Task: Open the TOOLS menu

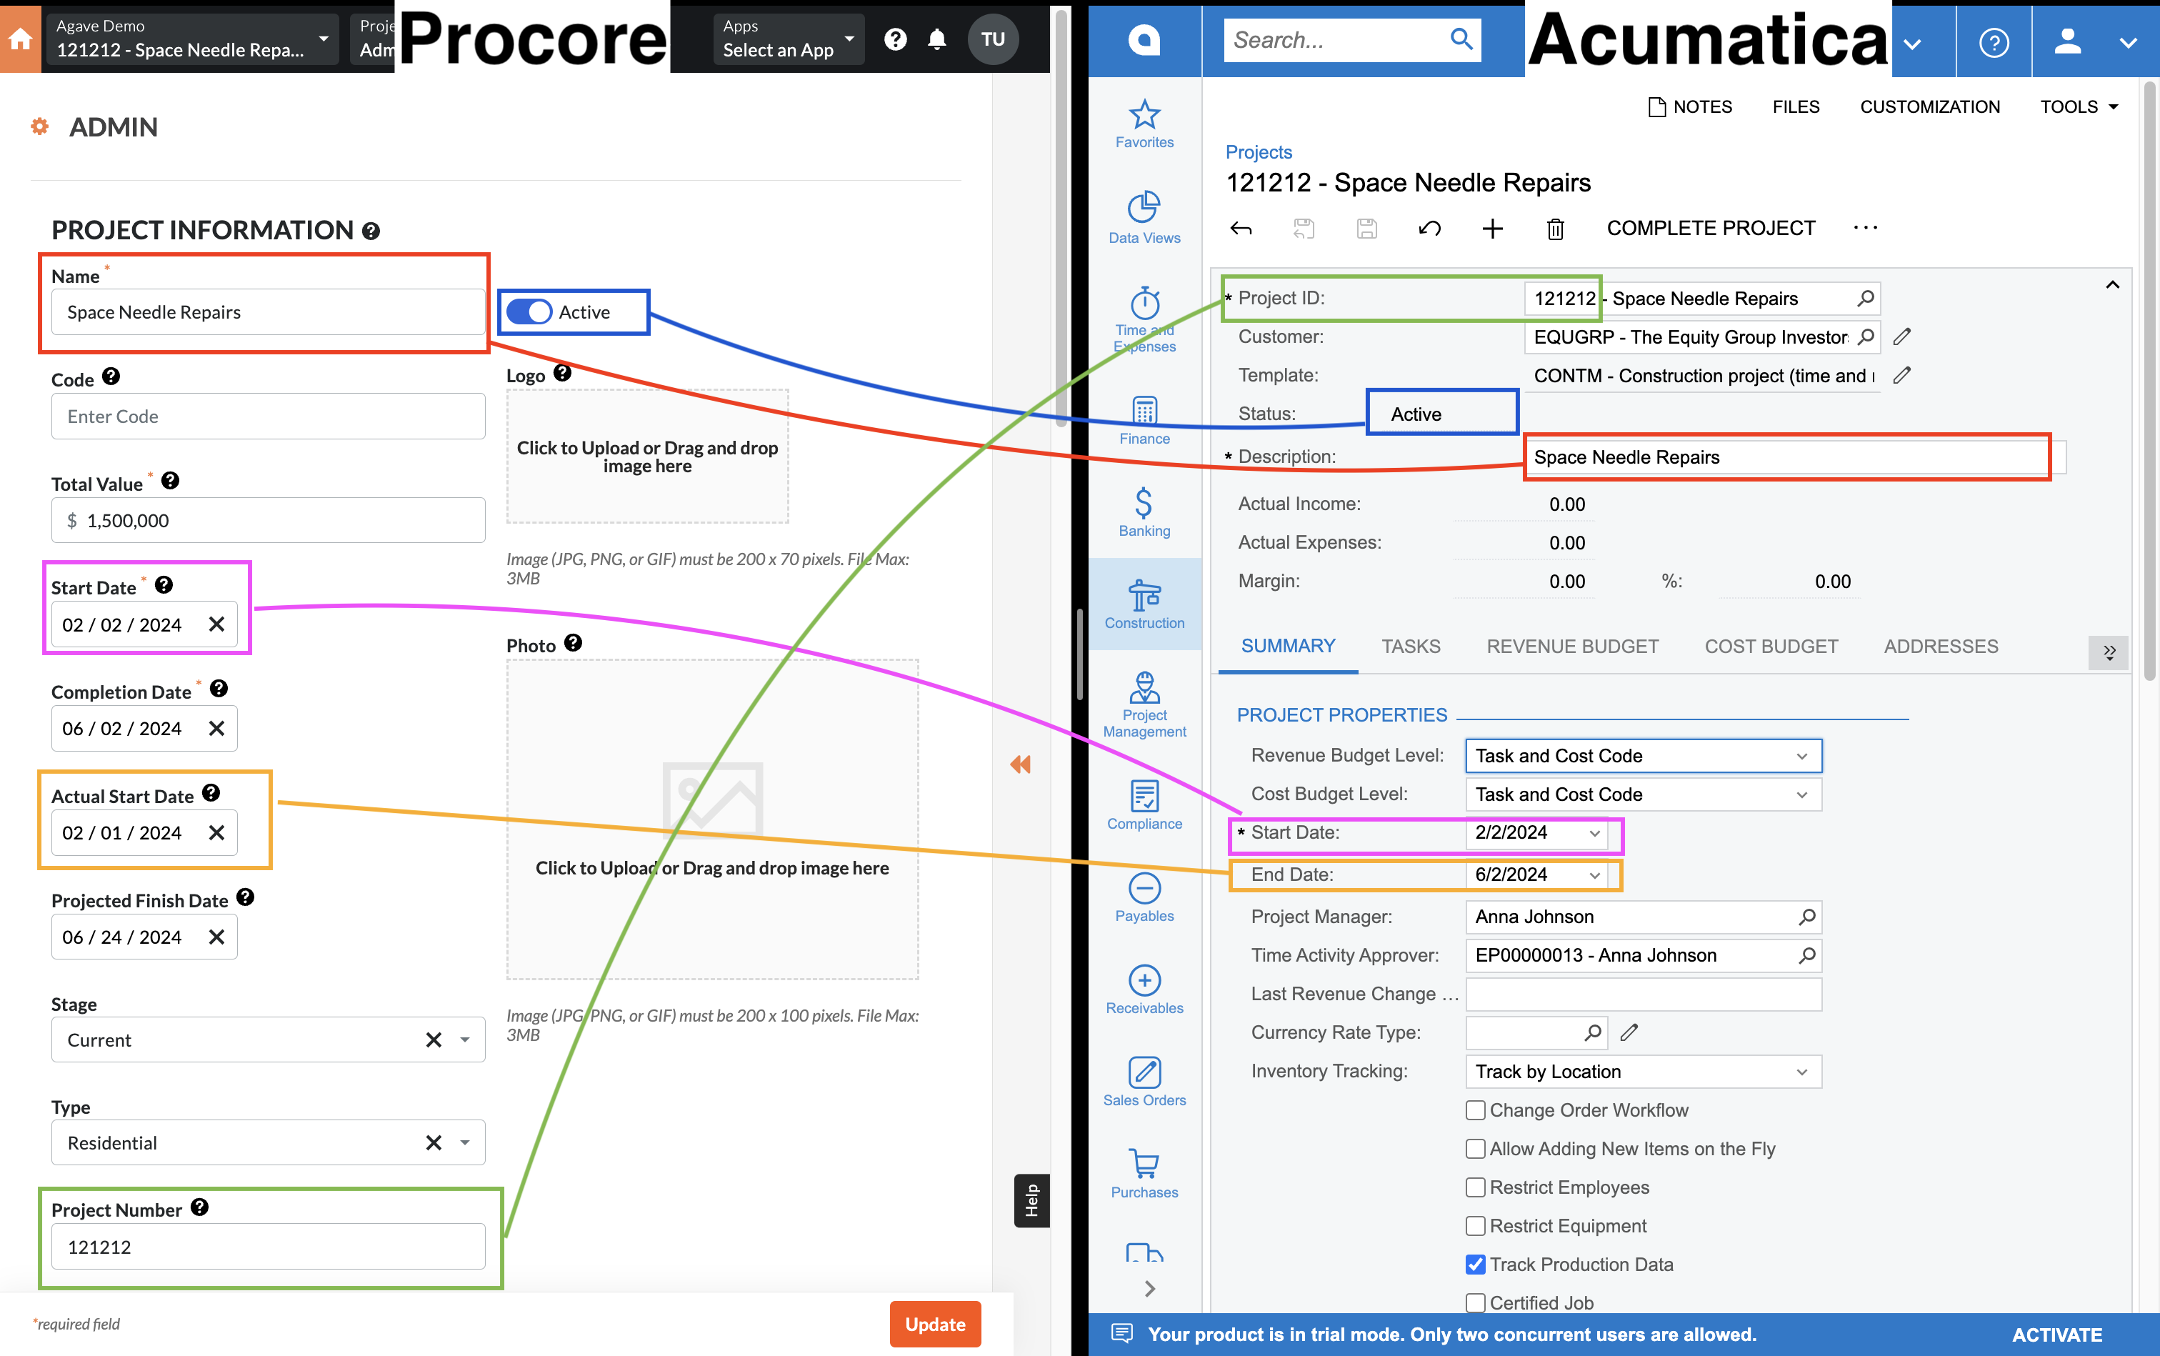Action: (2079, 106)
